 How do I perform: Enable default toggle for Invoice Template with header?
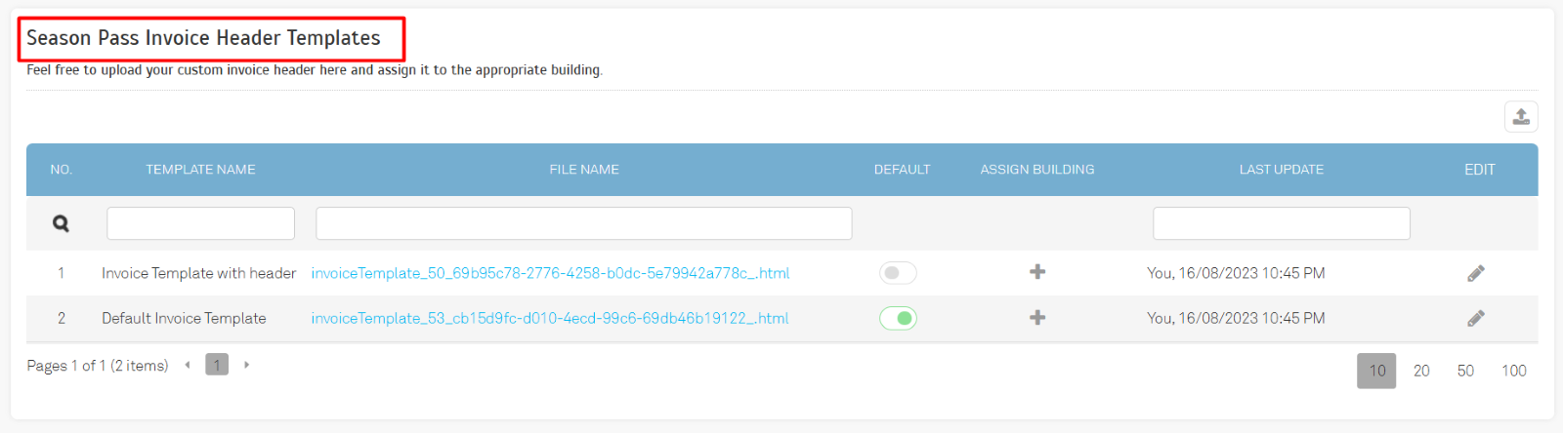[898, 273]
